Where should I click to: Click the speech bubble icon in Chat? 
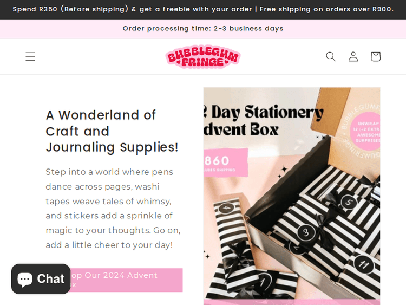pyautogui.click(x=24, y=280)
